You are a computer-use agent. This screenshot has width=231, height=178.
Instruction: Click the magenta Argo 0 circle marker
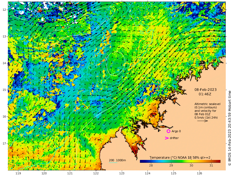168,131
